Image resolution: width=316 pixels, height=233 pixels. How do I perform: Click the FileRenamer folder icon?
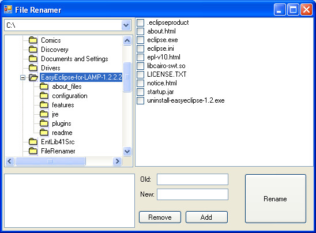point(33,151)
